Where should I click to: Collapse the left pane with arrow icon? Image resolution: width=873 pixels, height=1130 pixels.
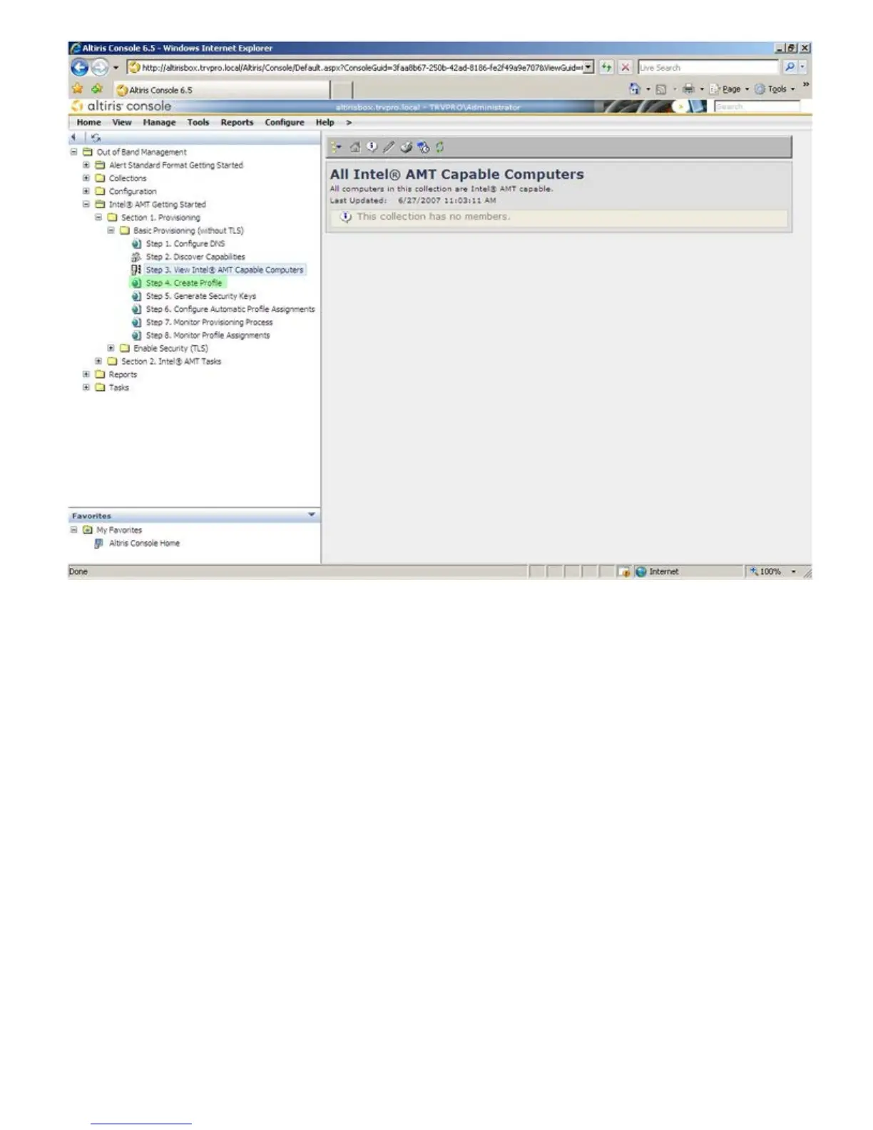pyautogui.click(x=73, y=137)
